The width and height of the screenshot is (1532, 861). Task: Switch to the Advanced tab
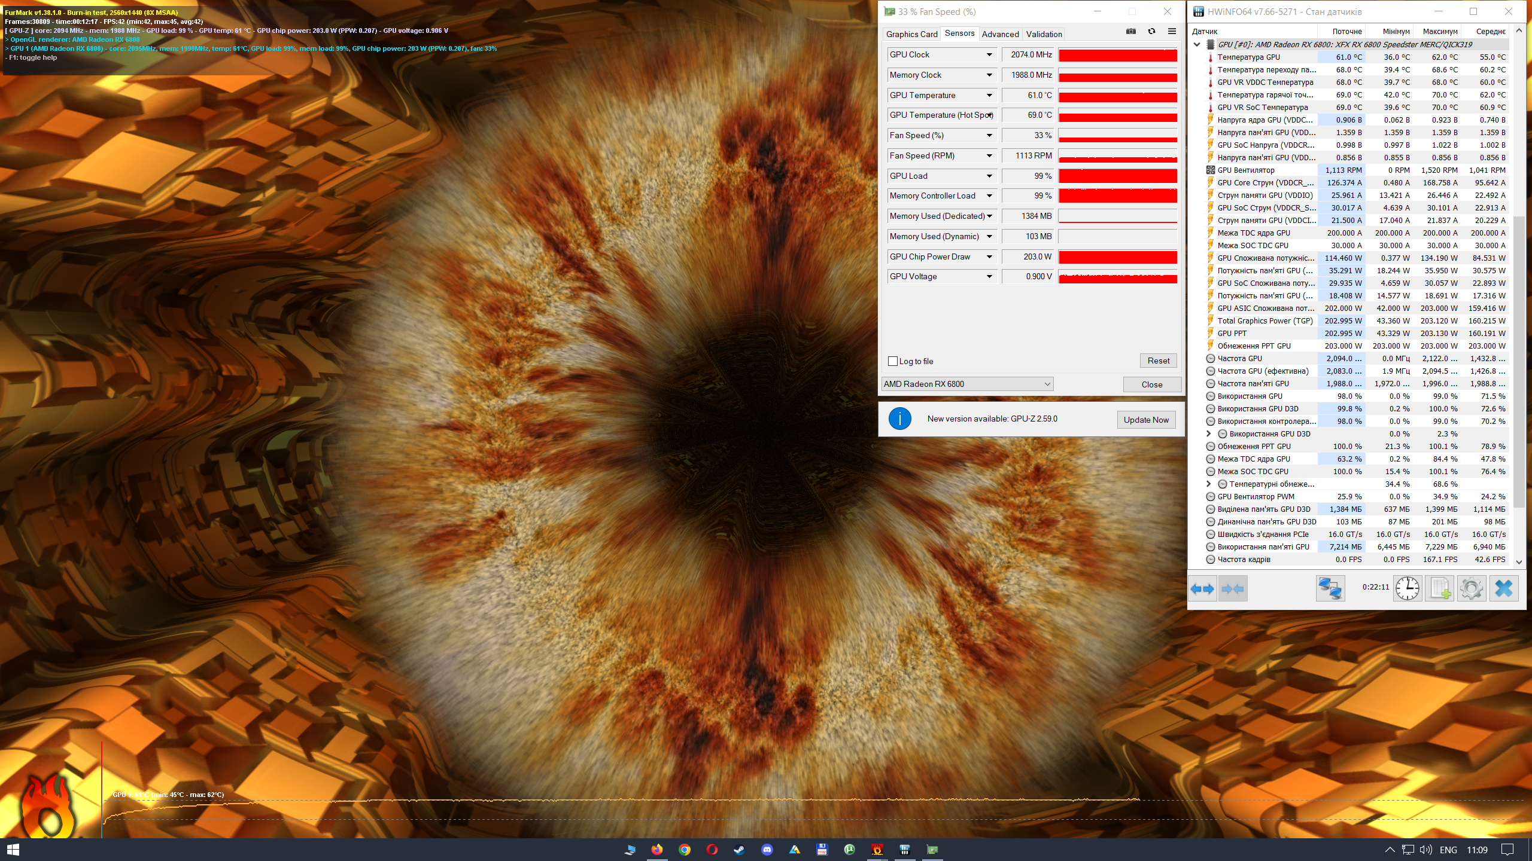(1000, 34)
